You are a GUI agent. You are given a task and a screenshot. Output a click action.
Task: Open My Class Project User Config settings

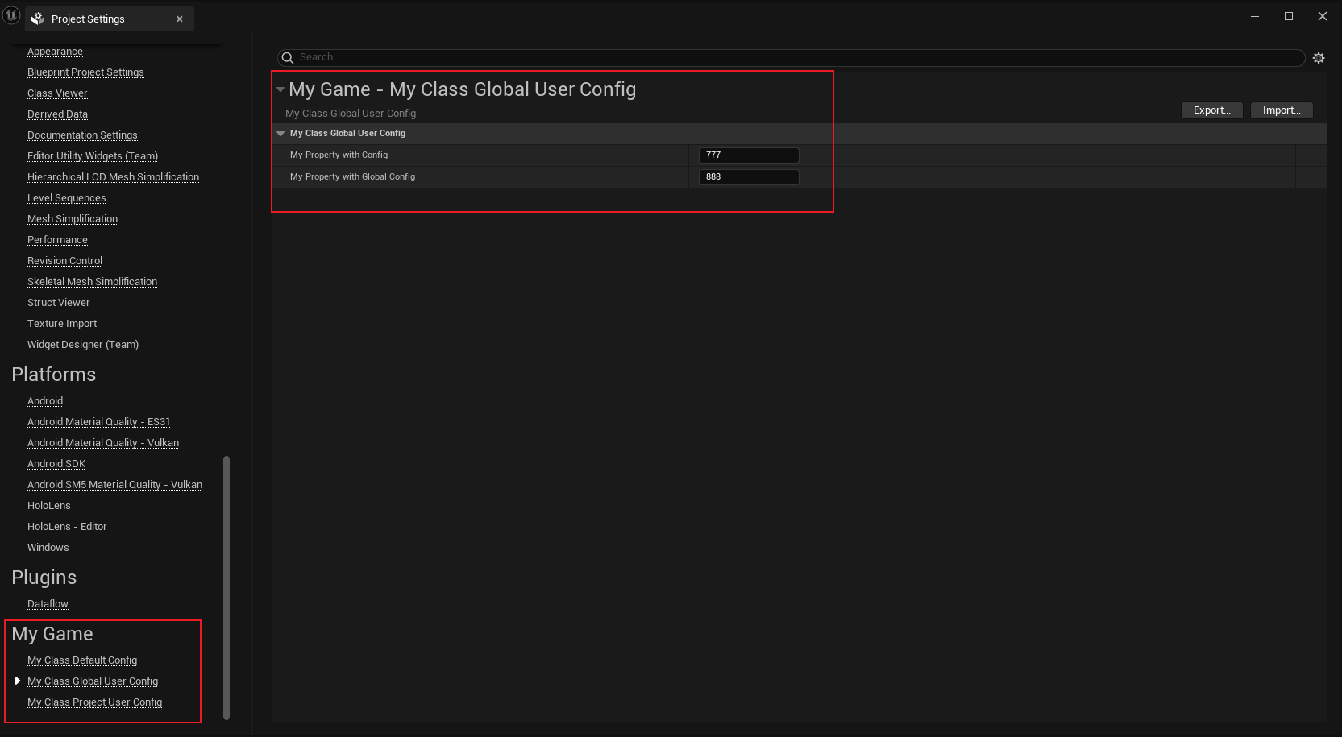[94, 702]
